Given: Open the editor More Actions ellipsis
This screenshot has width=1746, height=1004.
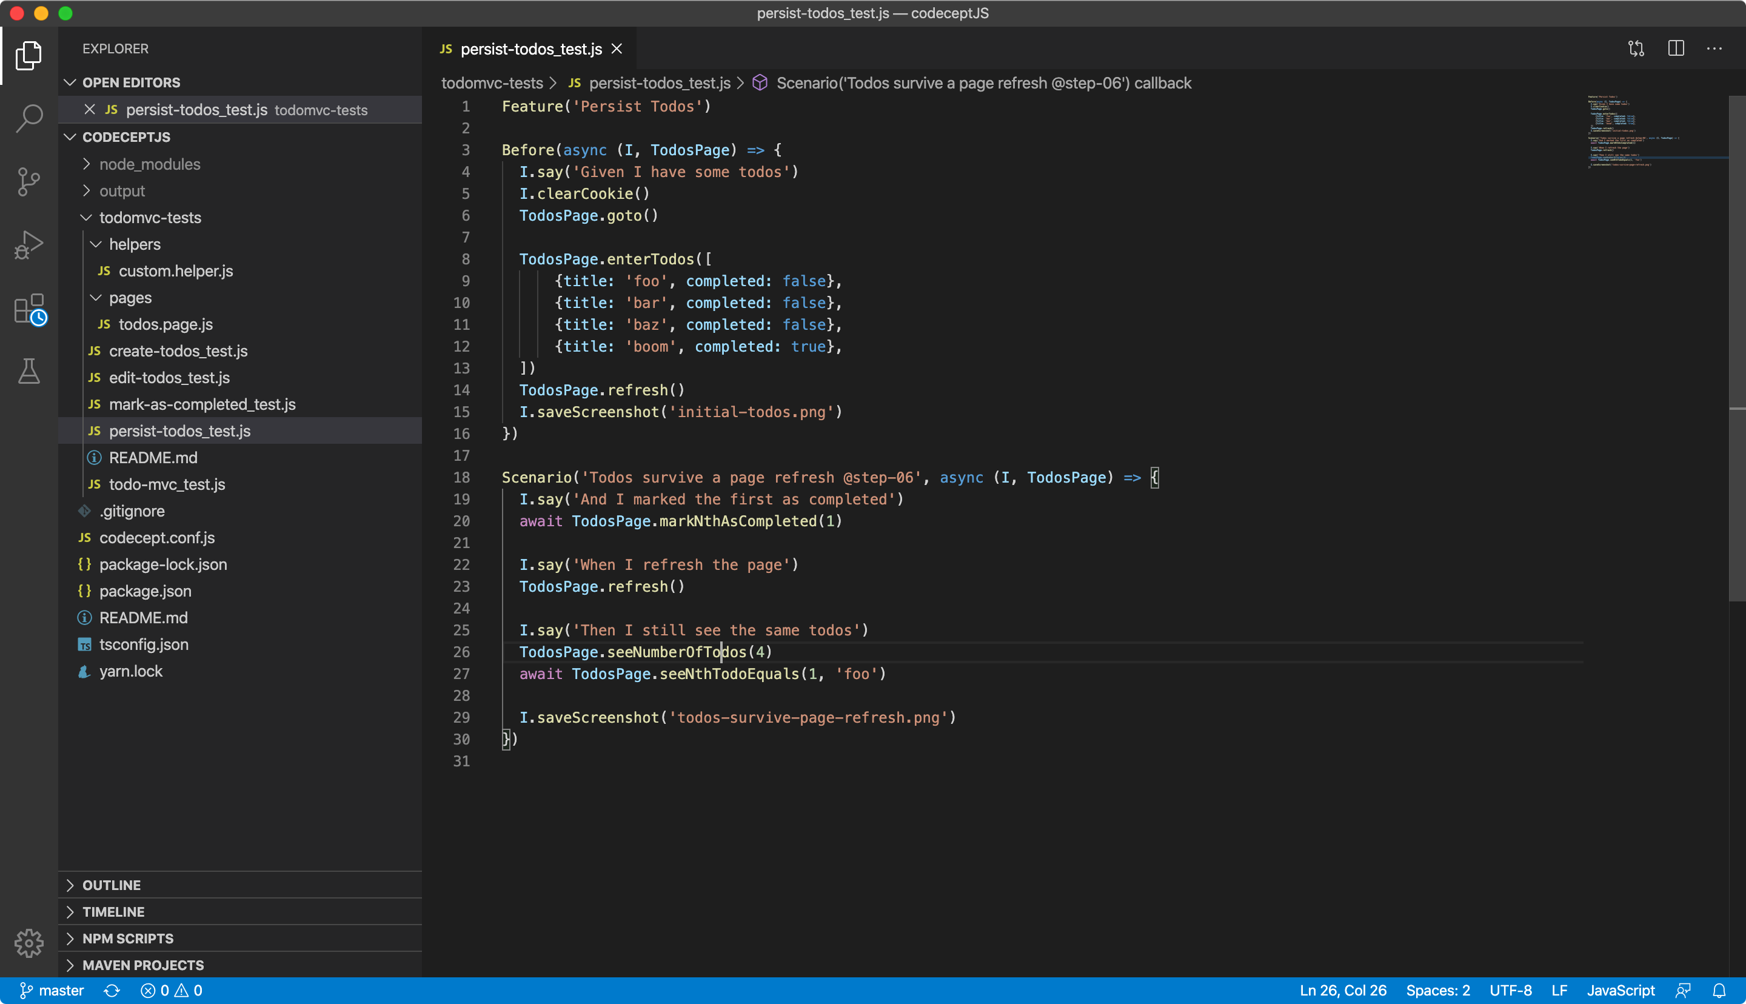Looking at the screenshot, I should (1714, 49).
